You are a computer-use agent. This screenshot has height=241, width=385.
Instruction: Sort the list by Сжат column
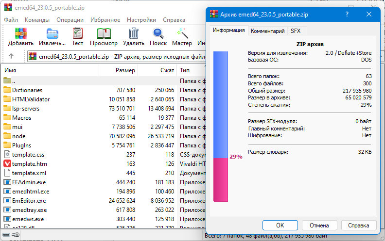coord(157,70)
